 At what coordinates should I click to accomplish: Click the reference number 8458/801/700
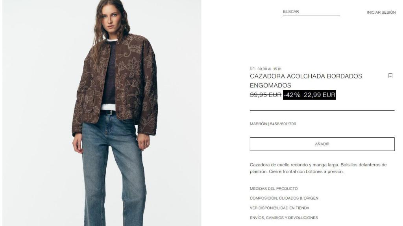(x=283, y=124)
